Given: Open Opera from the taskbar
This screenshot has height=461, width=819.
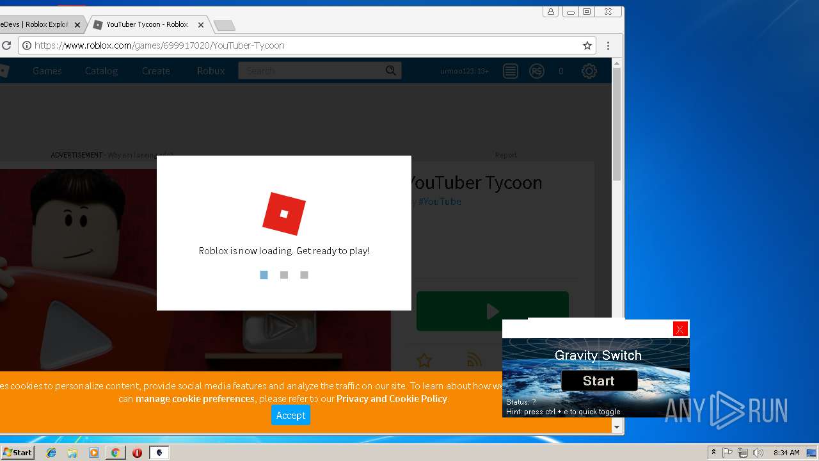Looking at the screenshot, I should pos(137,453).
